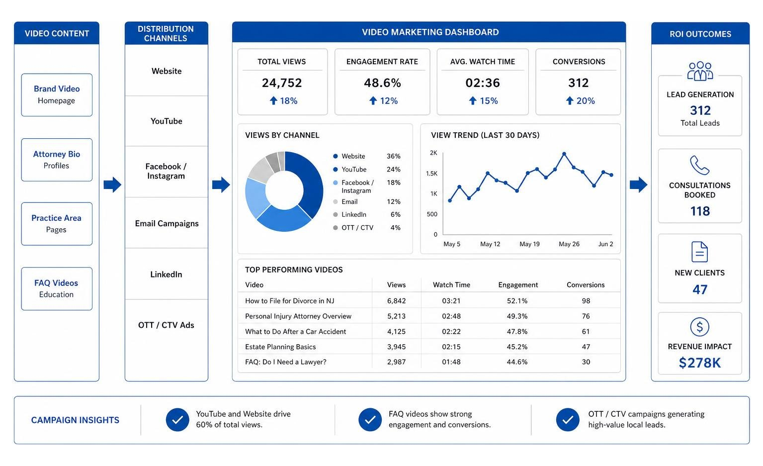
Task: Click the people icon above Lead Generation
Action: point(700,71)
